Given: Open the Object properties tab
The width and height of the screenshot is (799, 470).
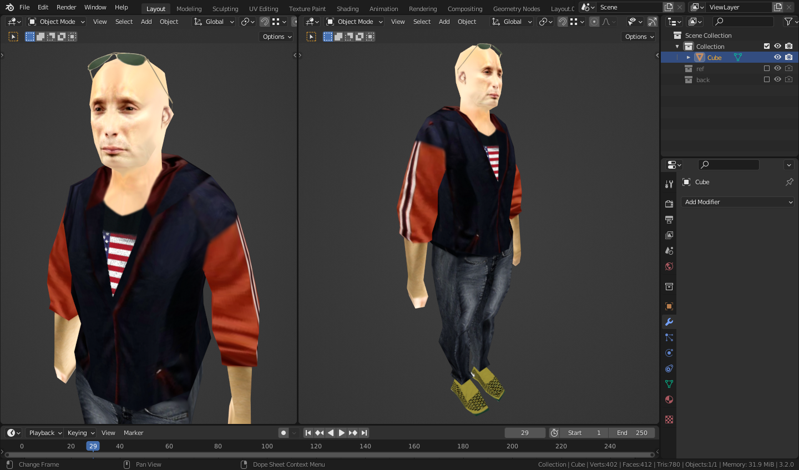Looking at the screenshot, I should [x=669, y=306].
